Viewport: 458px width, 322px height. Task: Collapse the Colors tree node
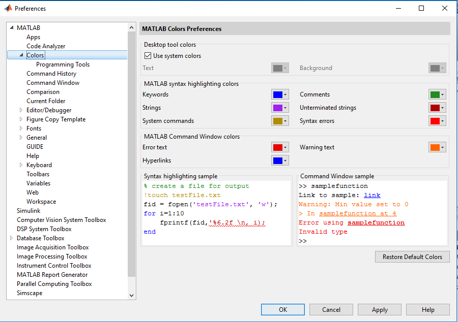tap(21, 55)
